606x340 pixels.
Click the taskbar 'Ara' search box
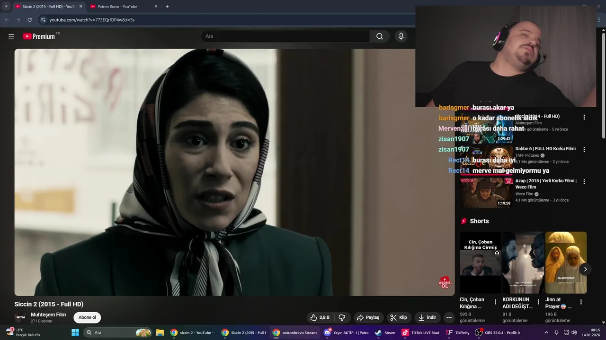pyautogui.click(x=118, y=332)
